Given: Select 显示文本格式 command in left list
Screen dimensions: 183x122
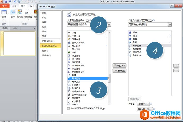Looking at the screenshot, I should coord(88,43).
